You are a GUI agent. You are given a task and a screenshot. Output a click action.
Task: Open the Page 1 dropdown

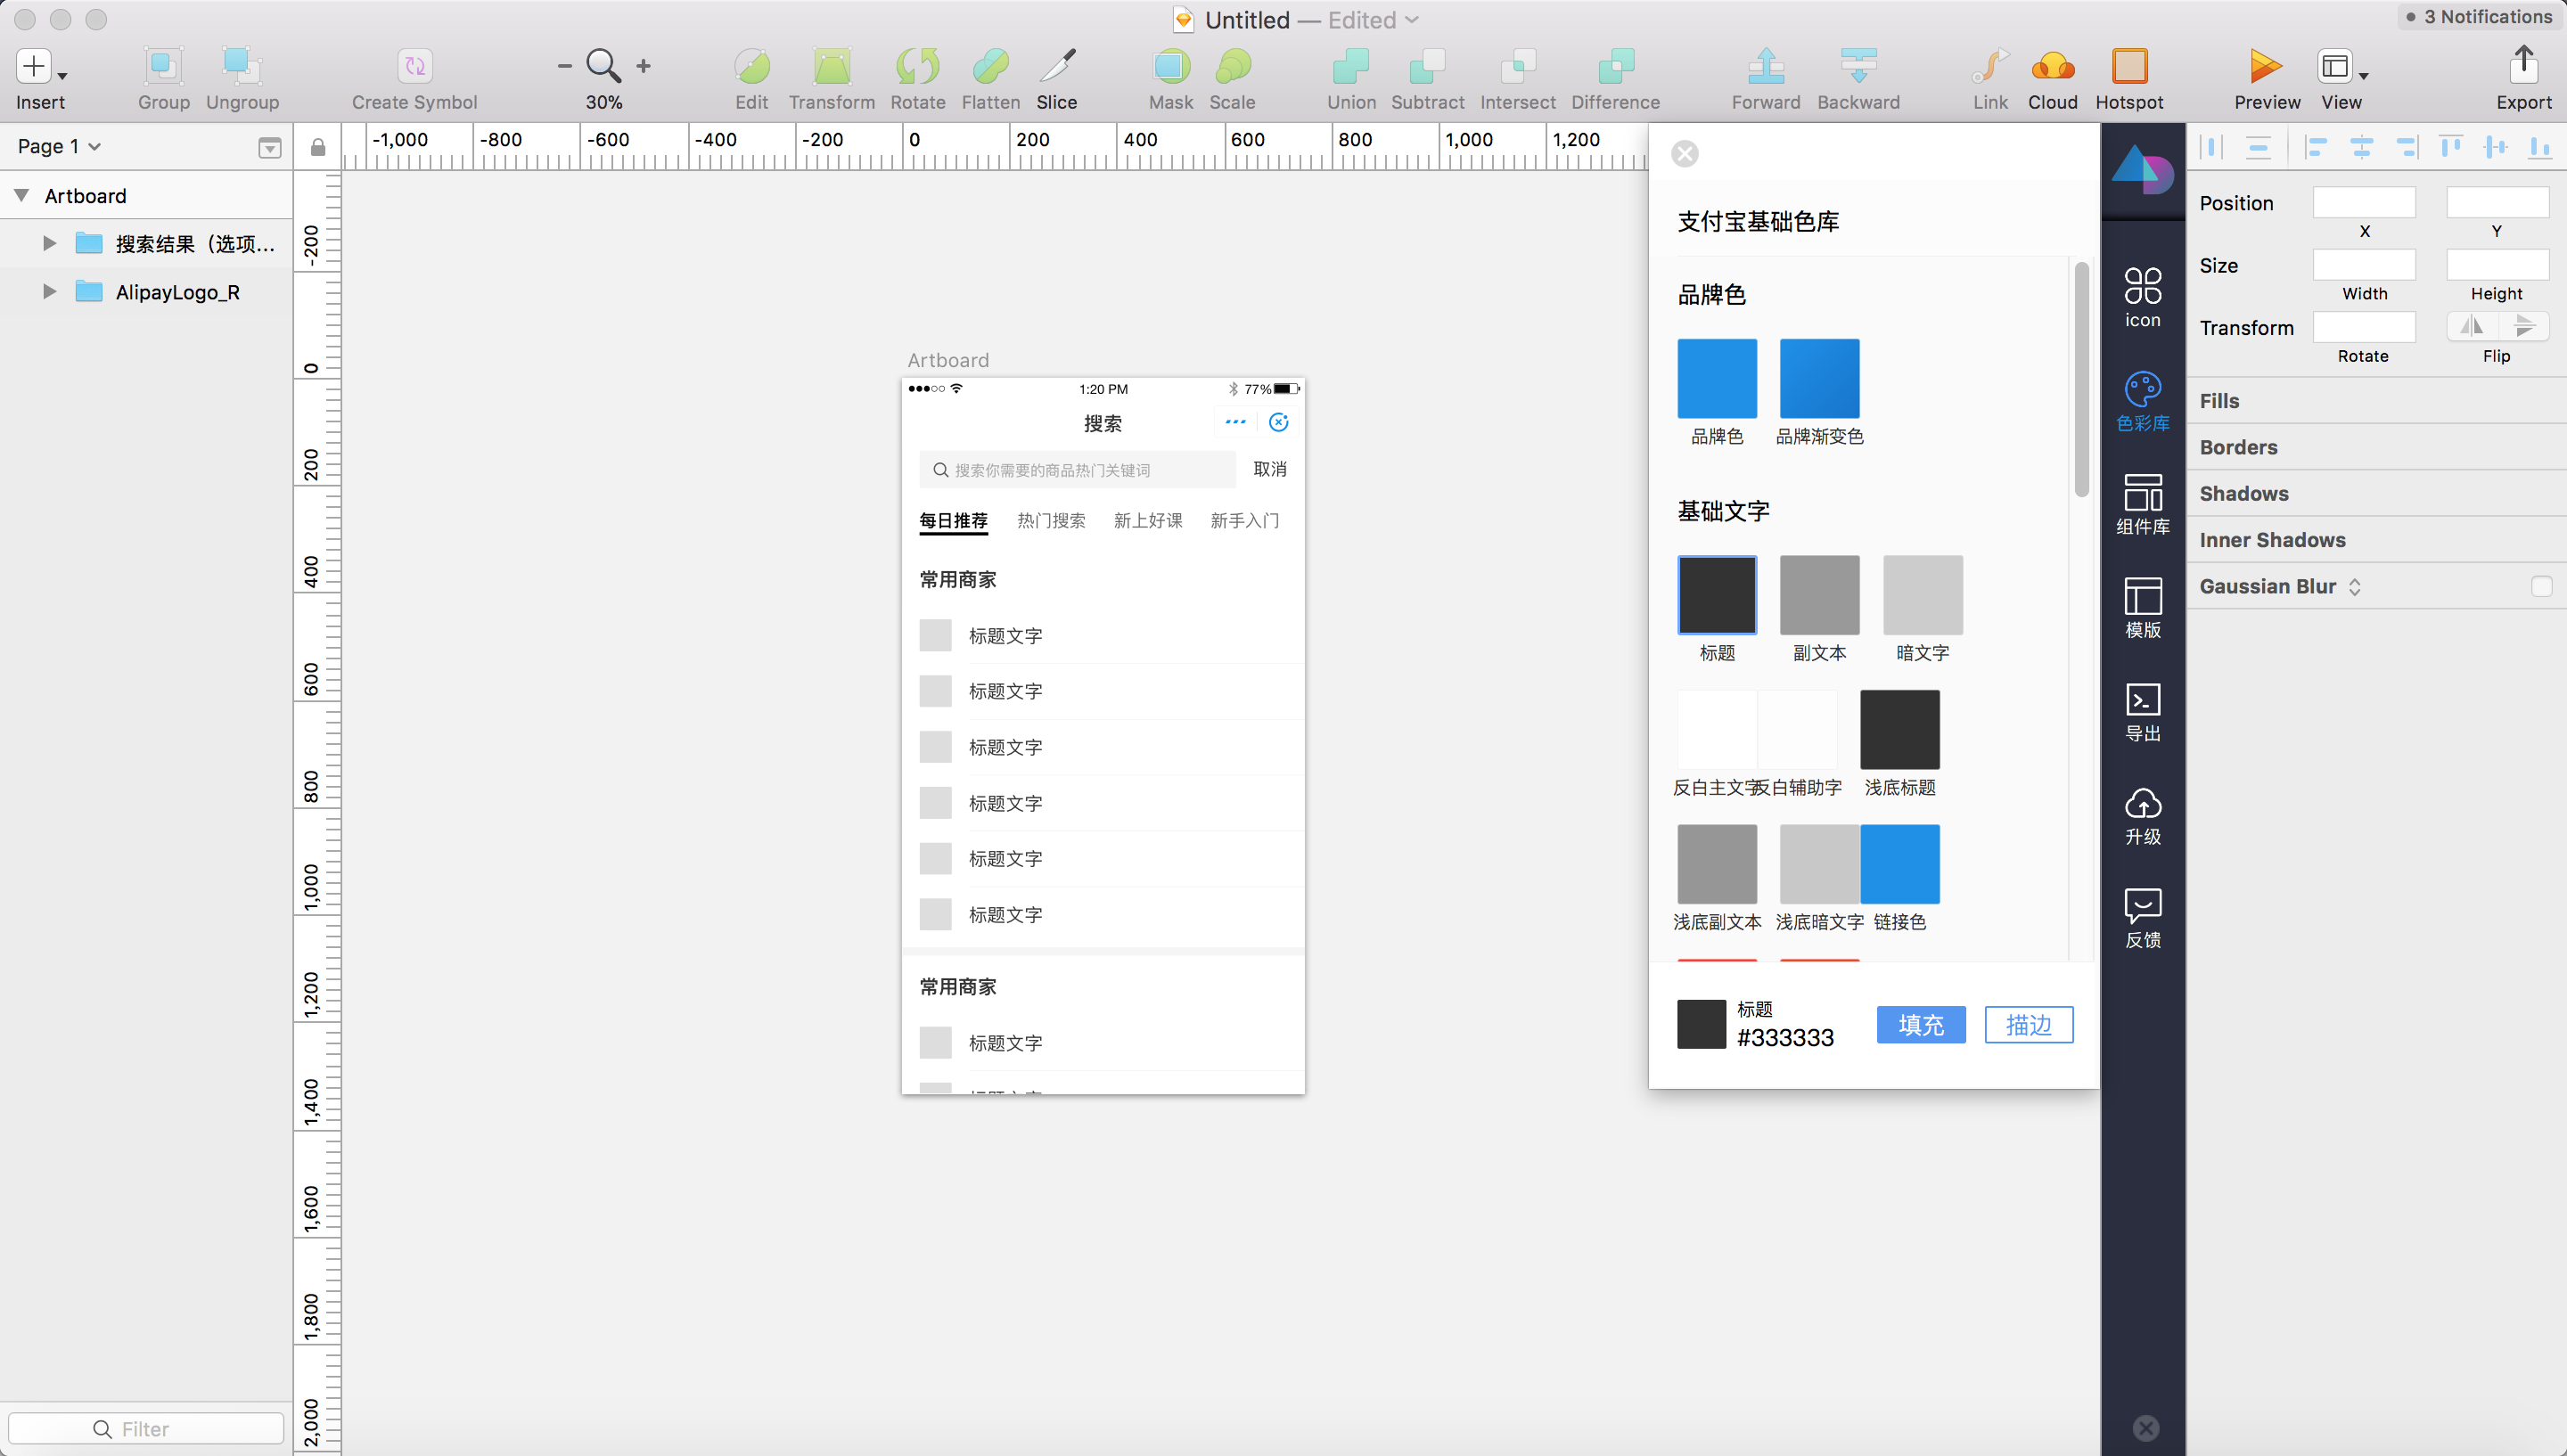click(59, 146)
